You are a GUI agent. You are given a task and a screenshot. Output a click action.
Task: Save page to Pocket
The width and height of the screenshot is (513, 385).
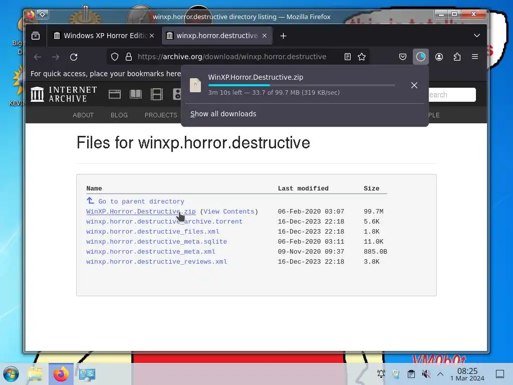403,57
